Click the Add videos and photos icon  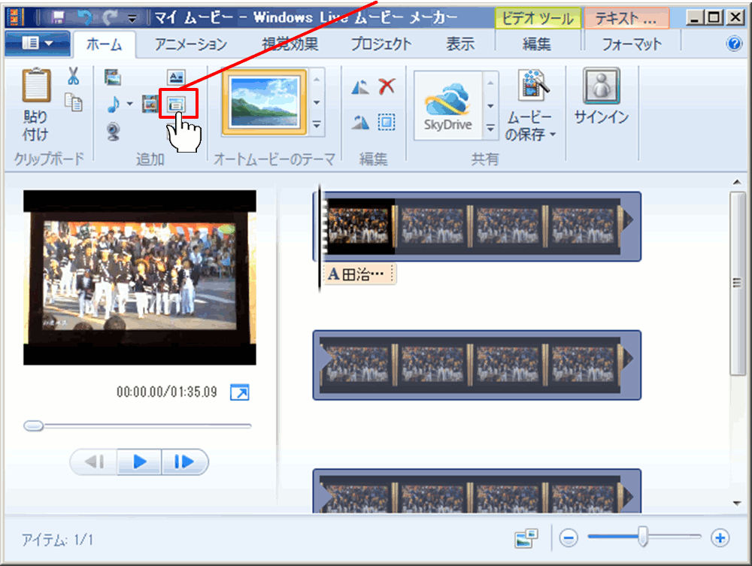tap(114, 77)
